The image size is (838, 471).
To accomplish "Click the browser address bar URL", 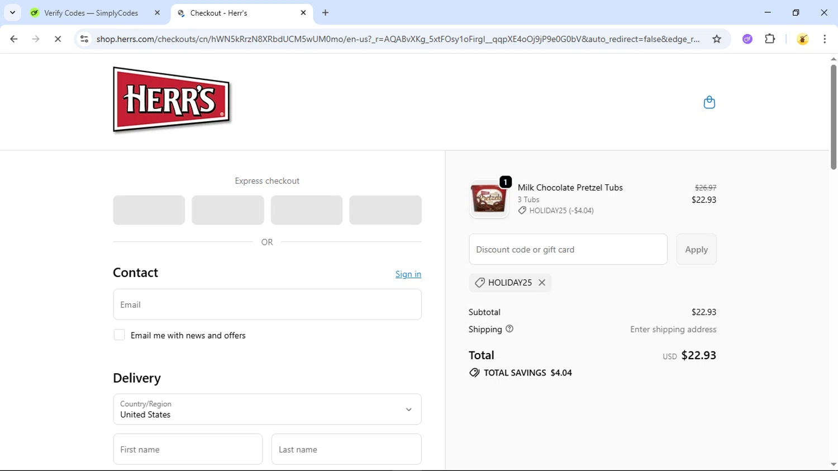I will click(398, 39).
